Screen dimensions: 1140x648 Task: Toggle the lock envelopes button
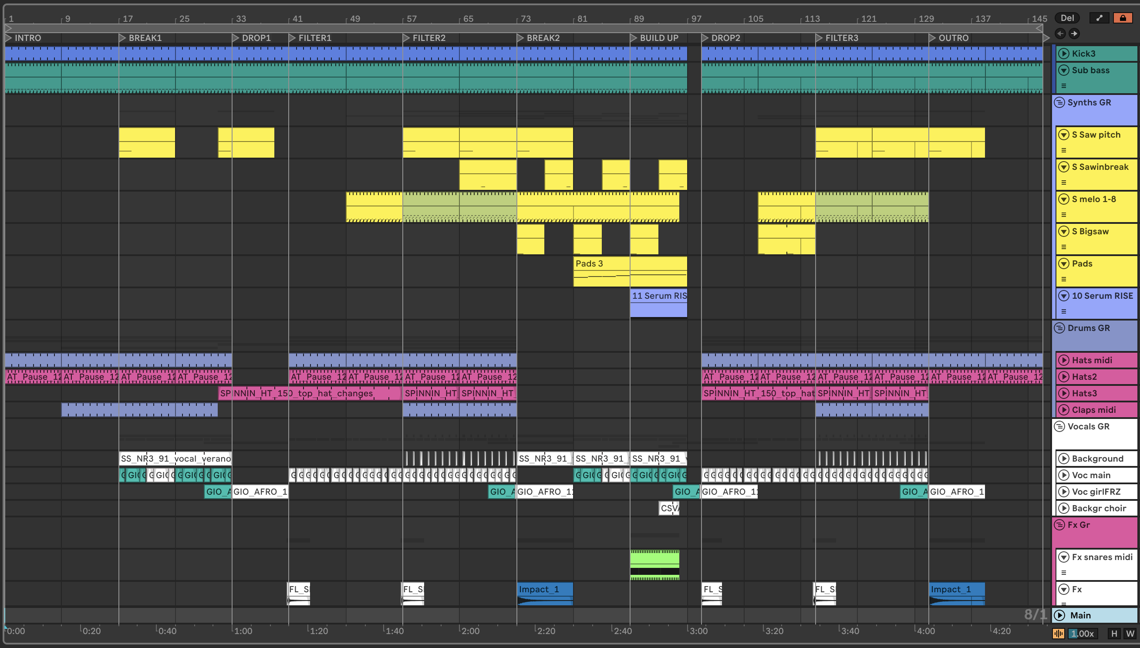click(x=1123, y=18)
